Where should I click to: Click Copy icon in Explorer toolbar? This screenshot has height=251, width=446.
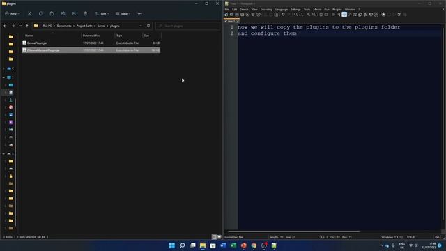(x=40, y=13)
